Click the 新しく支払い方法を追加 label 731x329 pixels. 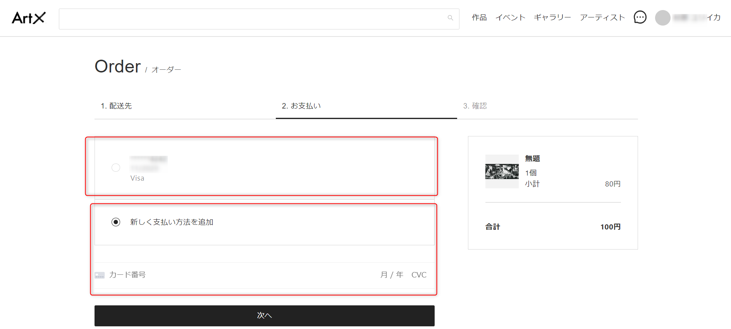(x=172, y=222)
